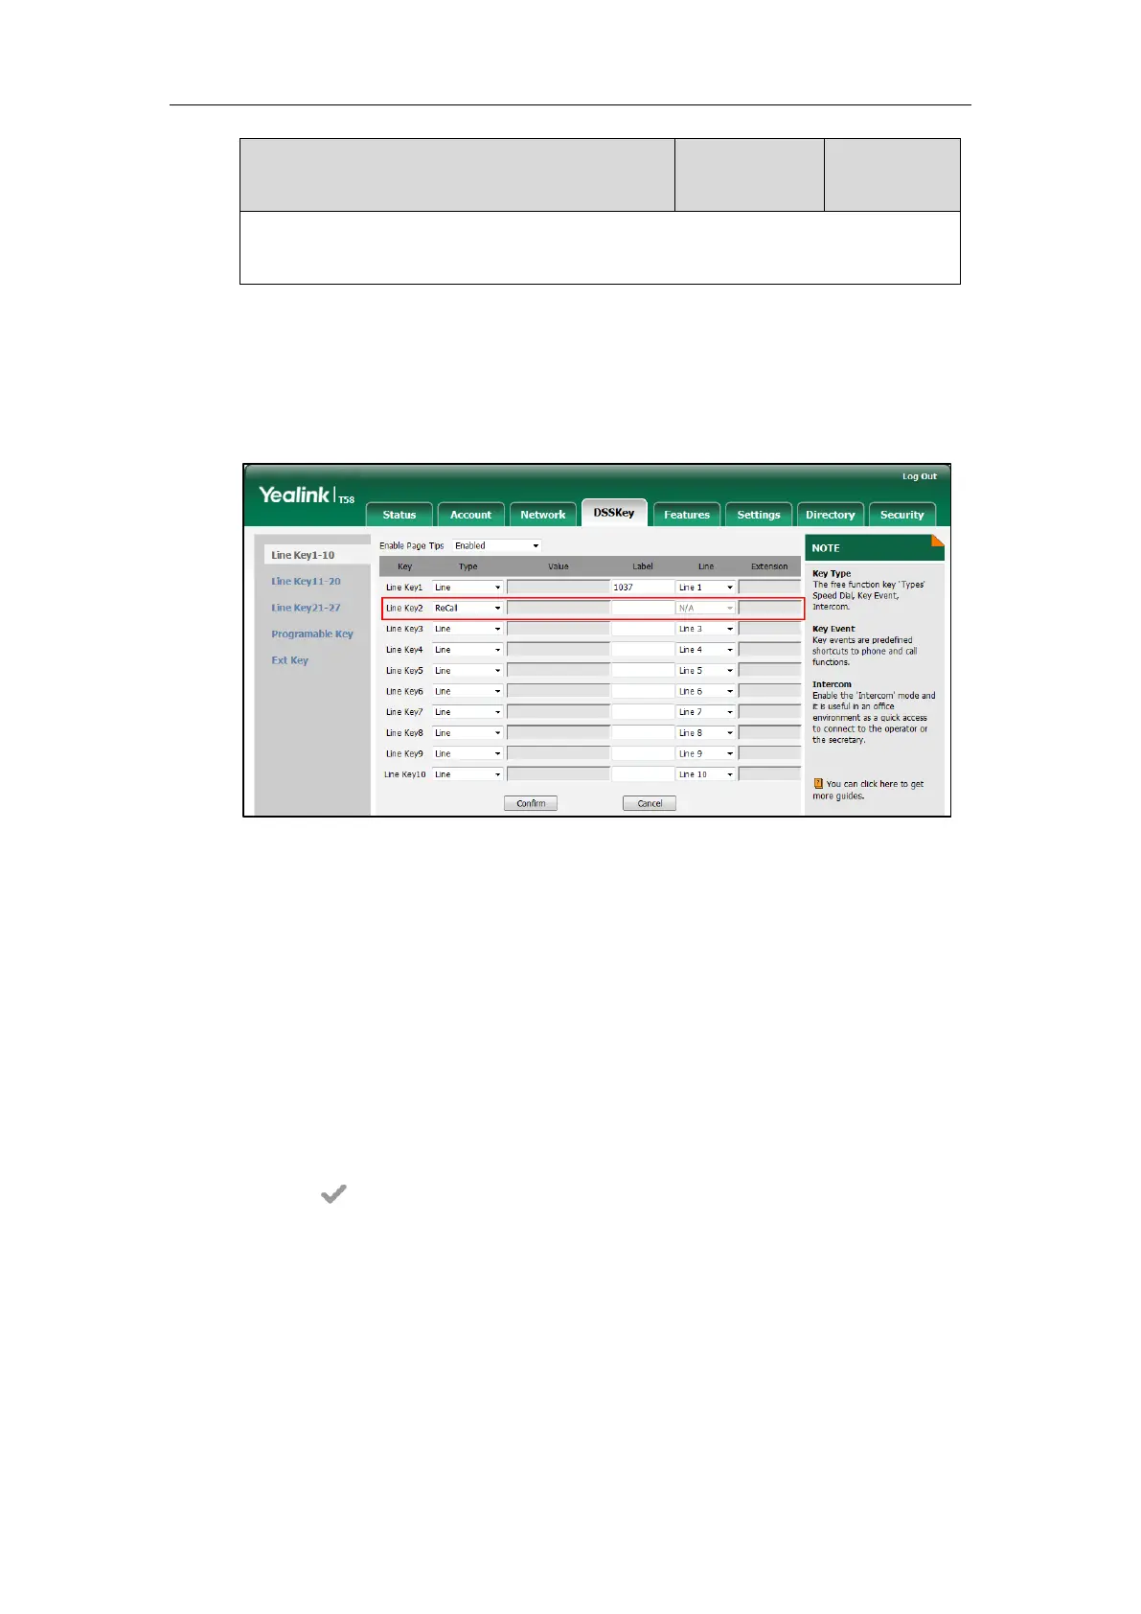Screen dimensions: 1141x1614
Task: Open Line 8 dropdown for Line Key8
Action: [x=706, y=733]
